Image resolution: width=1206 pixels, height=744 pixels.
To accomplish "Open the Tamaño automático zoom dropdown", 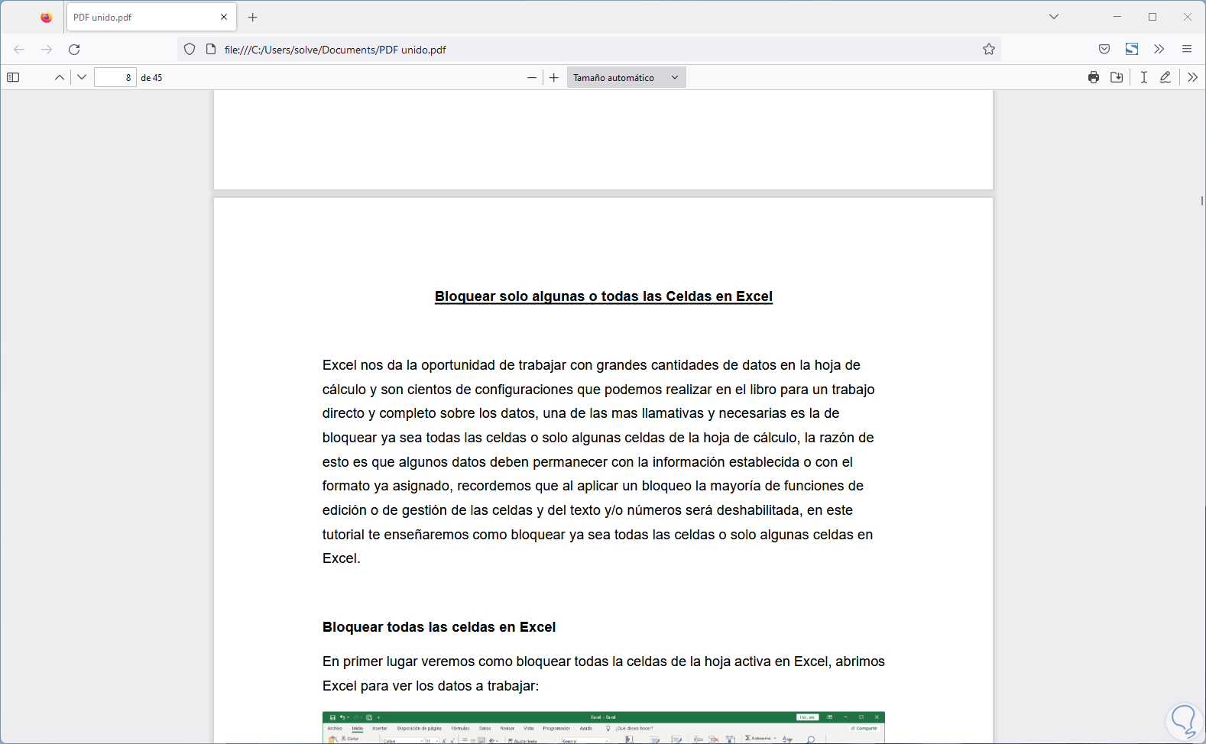I will [x=627, y=77].
